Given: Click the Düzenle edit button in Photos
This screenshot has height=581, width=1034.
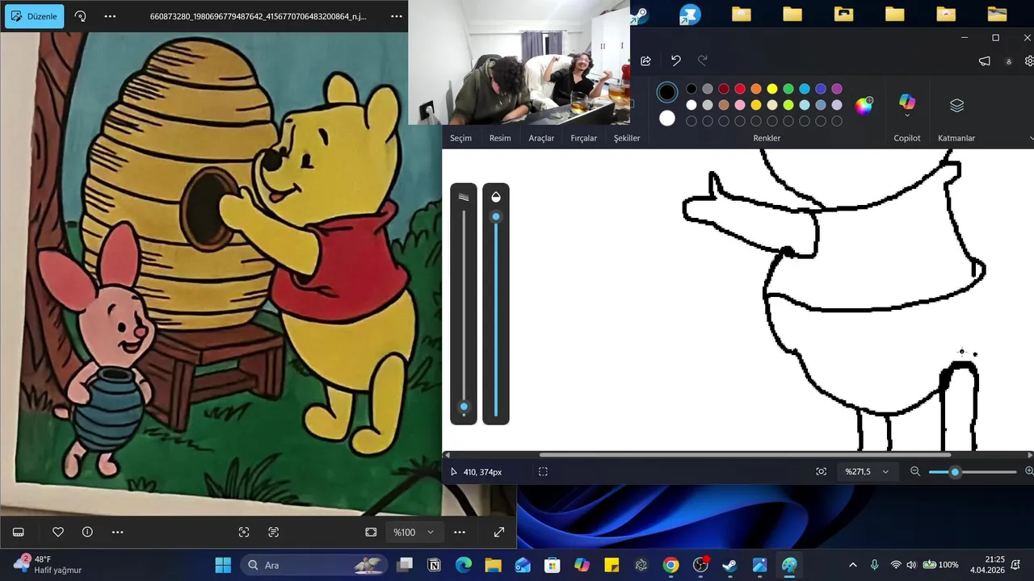Looking at the screenshot, I should click(x=34, y=16).
